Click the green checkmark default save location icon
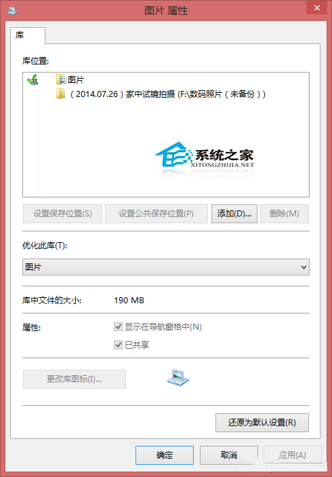The width and height of the screenshot is (332, 477). pyautogui.click(x=33, y=79)
